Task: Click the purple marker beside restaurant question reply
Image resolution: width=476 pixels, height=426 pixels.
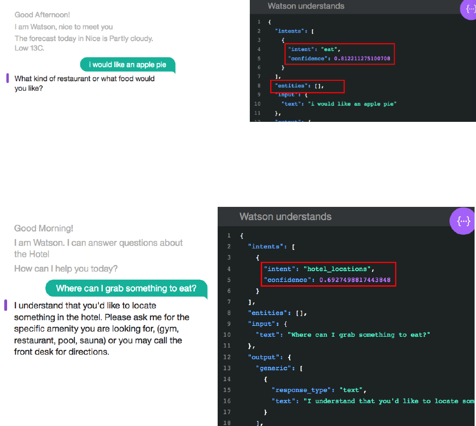Action: [7, 78]
